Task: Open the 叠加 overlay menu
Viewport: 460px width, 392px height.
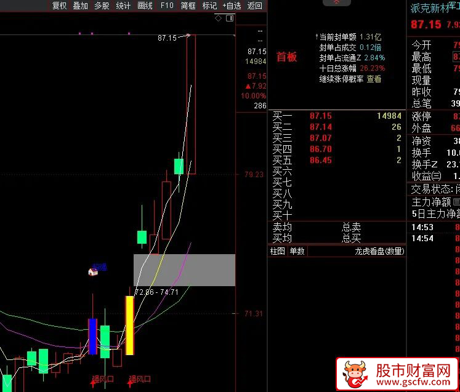Action: 81,6
